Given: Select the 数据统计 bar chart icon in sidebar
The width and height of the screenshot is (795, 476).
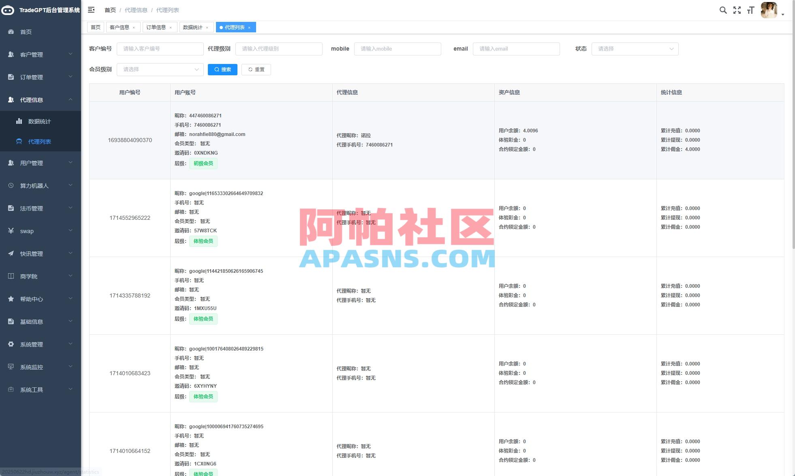Looking at the screenshot, I should [19, 121].
